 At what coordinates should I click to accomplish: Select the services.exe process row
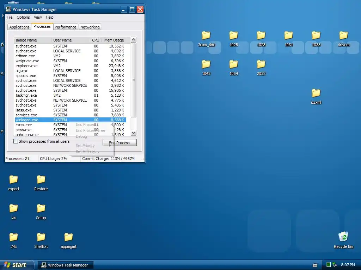[x=70, y=115]
